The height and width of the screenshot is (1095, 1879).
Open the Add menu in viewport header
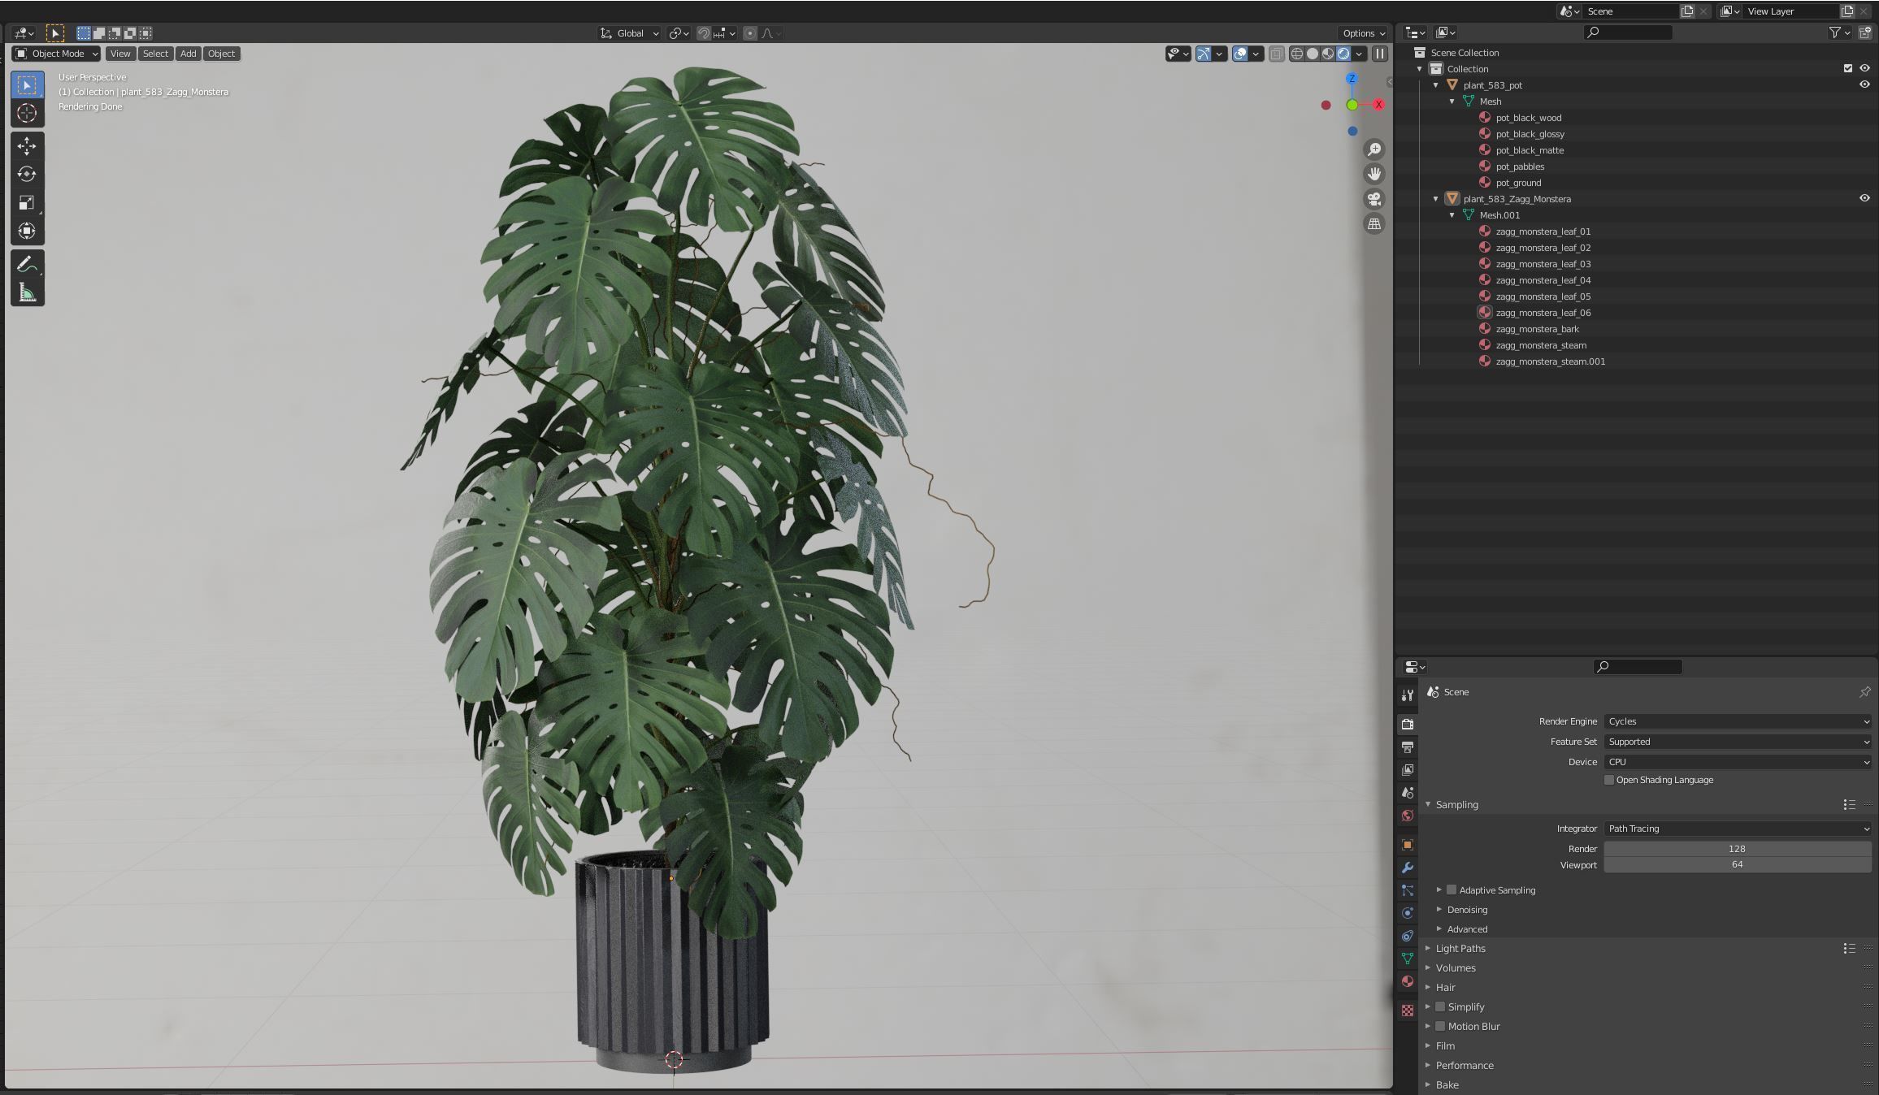(x=188, y=54)
